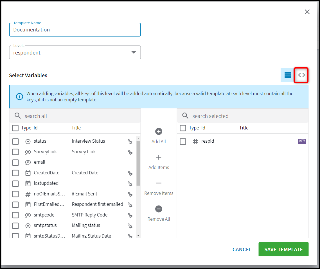Check the status variable checkbox

click(x=15, y=142)
